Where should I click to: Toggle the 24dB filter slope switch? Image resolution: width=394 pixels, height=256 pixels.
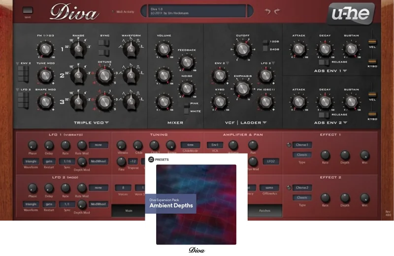coord(265,49)
